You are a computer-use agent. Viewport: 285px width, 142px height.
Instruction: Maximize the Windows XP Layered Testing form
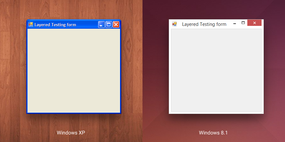(x=109, y=24)
